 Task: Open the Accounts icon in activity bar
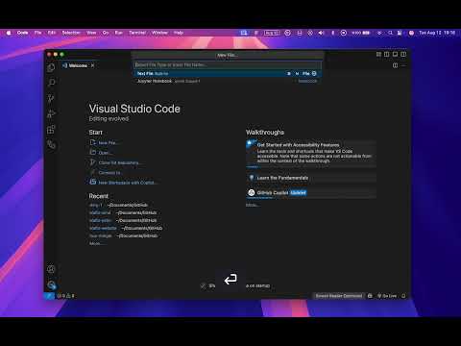coord(51,269)
